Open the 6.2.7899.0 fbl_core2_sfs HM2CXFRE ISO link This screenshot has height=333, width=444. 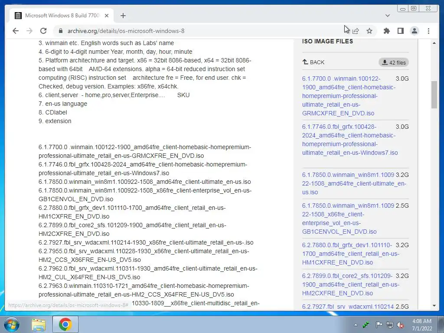click(x=350, y=284)
